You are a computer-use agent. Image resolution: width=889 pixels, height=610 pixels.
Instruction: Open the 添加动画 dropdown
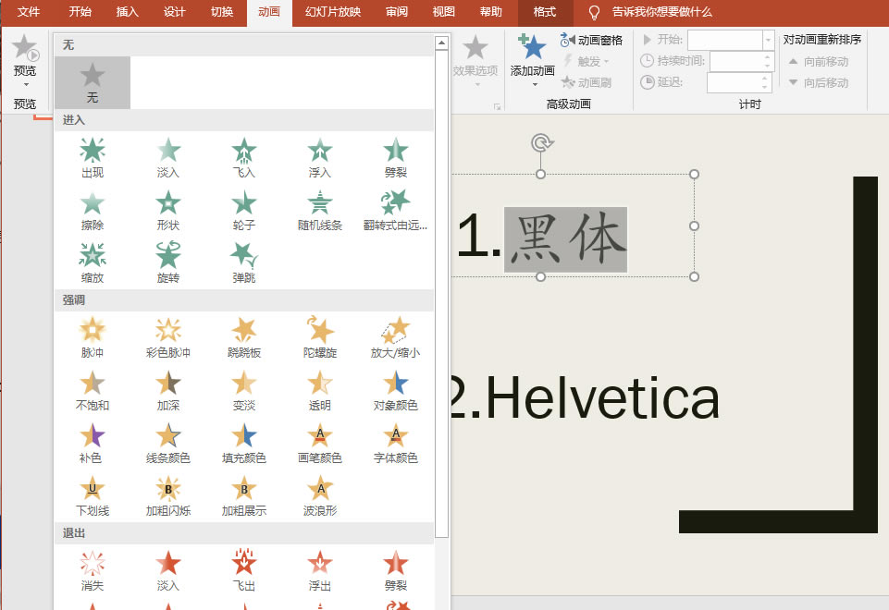click(x=533, y=78)
